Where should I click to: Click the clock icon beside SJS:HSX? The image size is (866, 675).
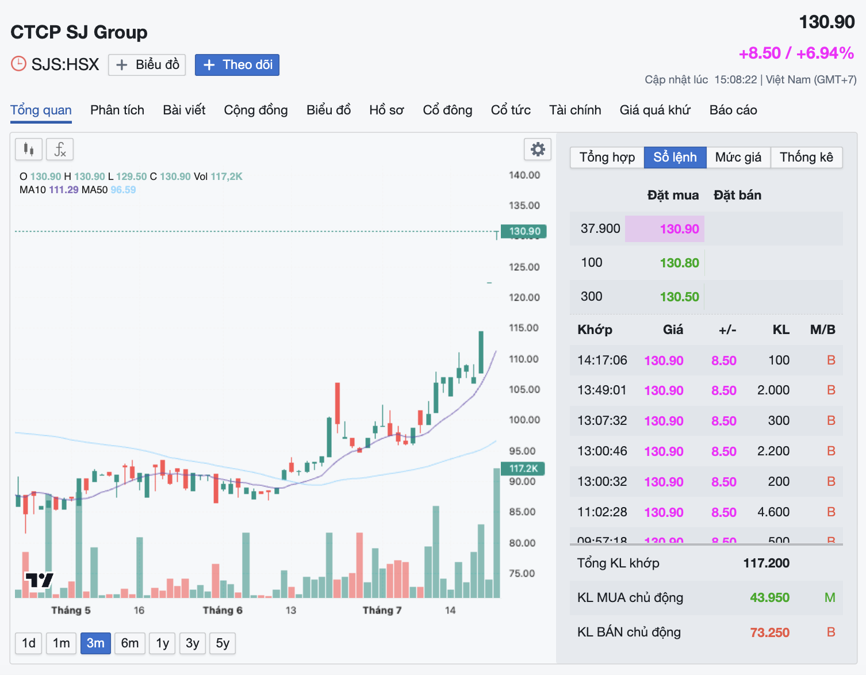pos(19,63)
